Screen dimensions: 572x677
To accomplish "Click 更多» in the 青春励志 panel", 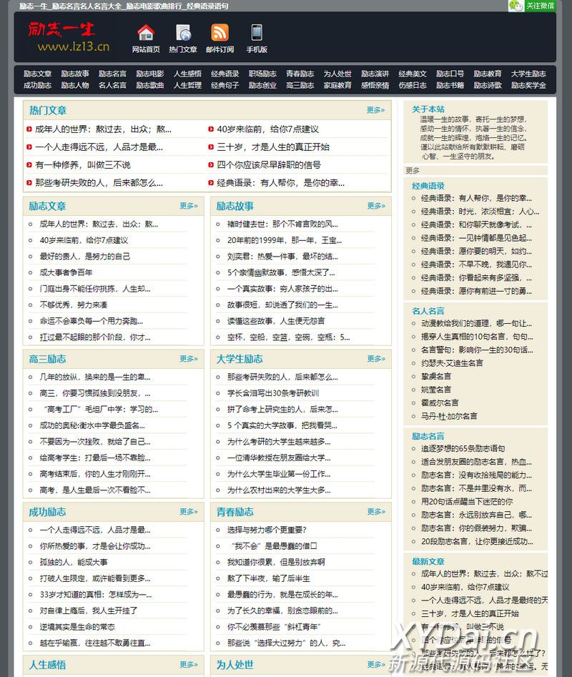I will pos(376,512).
